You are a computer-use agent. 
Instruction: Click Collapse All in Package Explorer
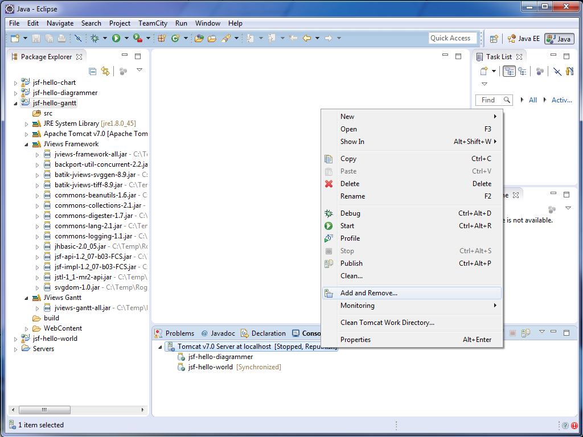93,71
